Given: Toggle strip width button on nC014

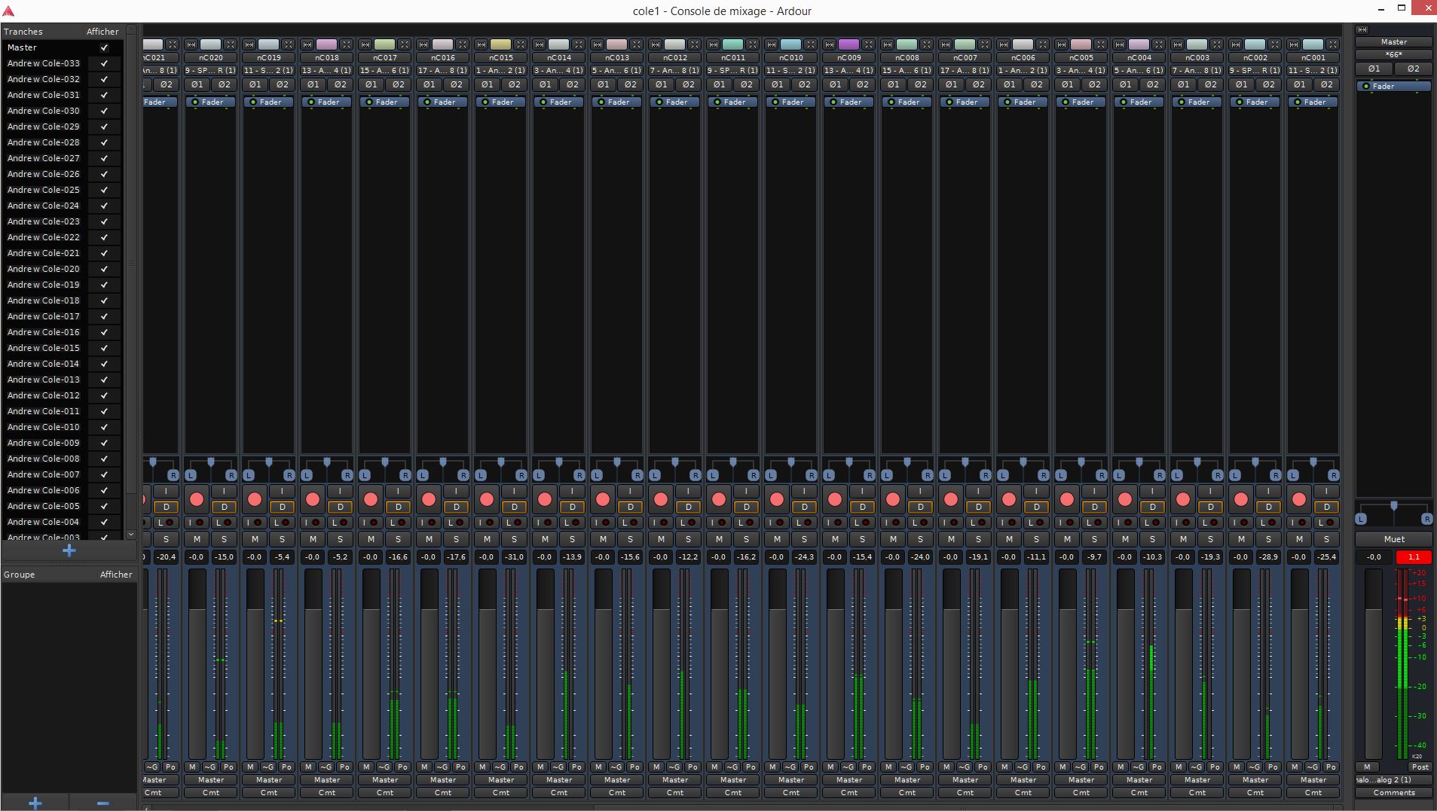Looking at the screenshot, I should pyautogui.click(x=540, y=44).
